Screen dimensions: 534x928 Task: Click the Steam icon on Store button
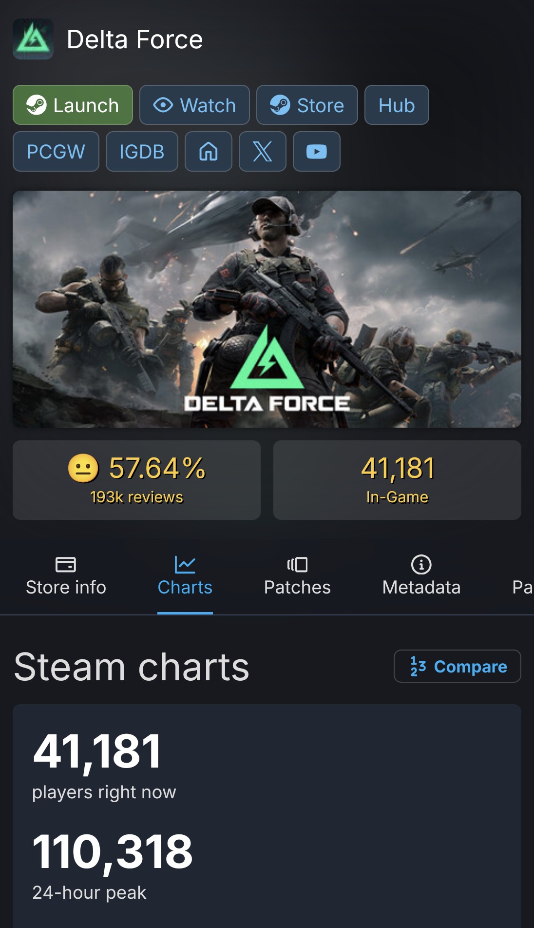[280, 105]
